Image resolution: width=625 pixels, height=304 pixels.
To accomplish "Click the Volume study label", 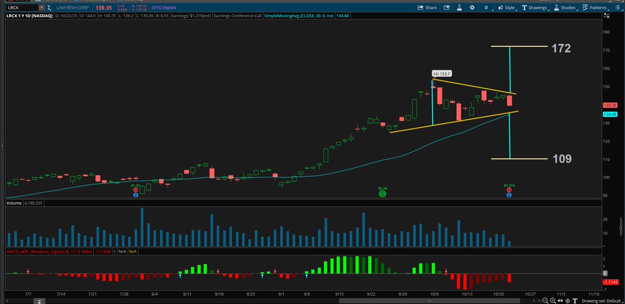I will click(14, 203).
